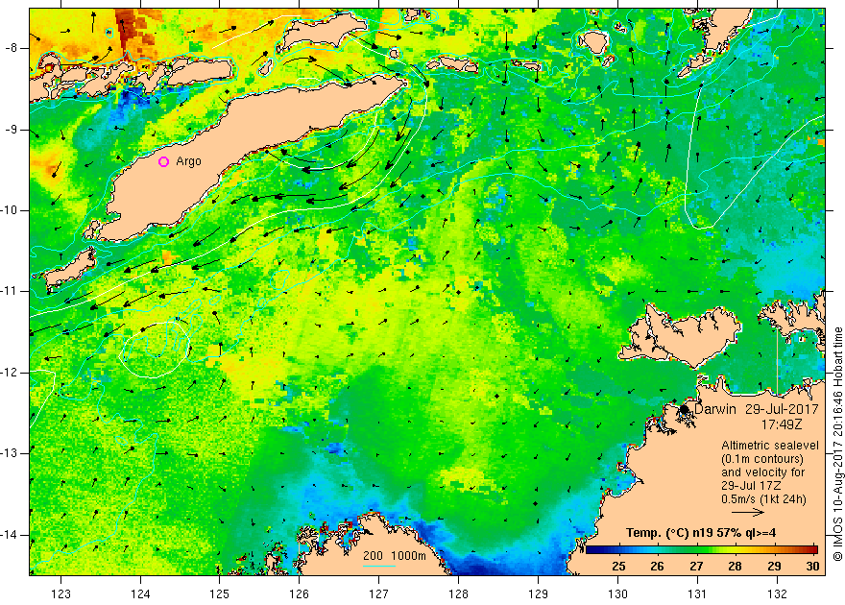The width and height of the screenshot is (845, 605).
Task: Click latitude axis label '-8'
Action: (12, 48)
